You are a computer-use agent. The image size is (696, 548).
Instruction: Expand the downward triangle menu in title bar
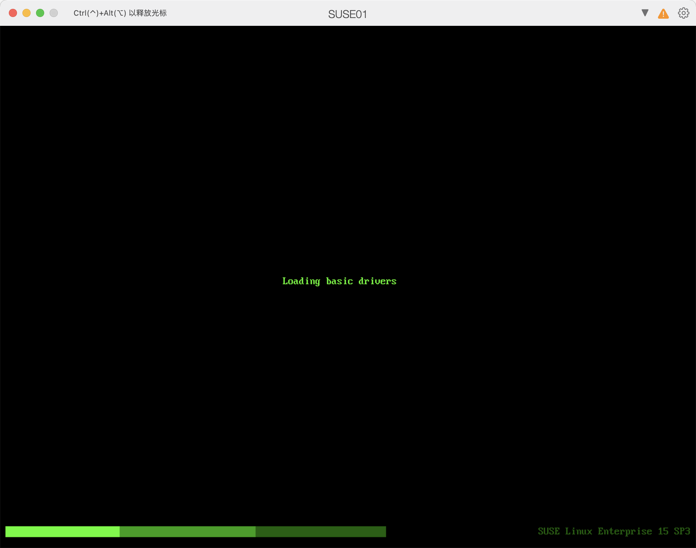click(x=645, y=13)
